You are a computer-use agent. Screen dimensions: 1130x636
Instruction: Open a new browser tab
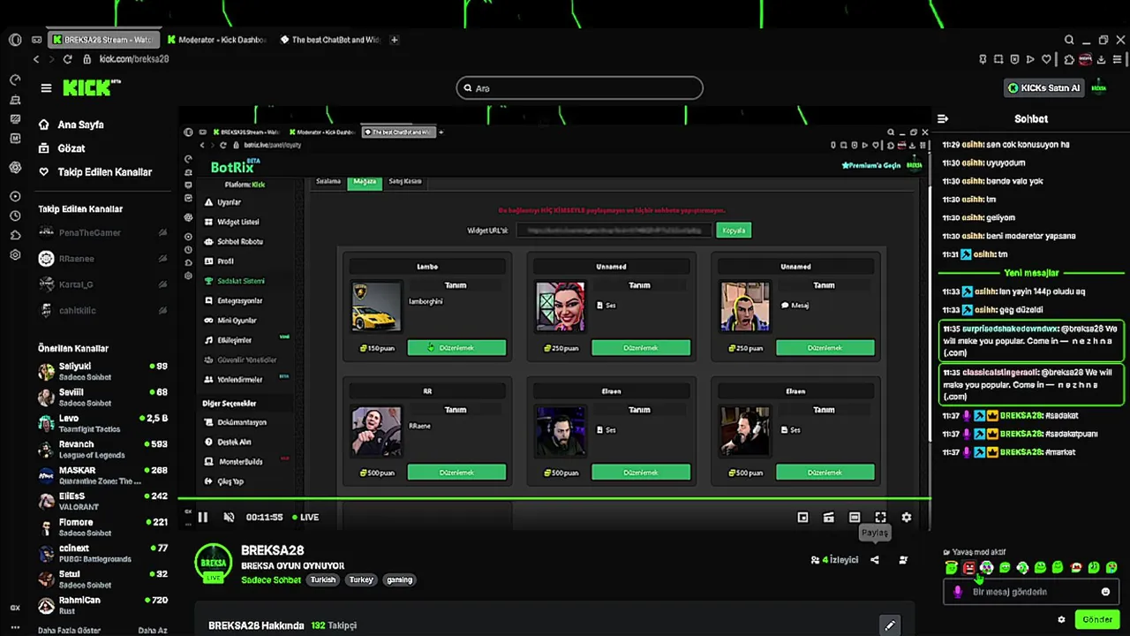(395, 40)
